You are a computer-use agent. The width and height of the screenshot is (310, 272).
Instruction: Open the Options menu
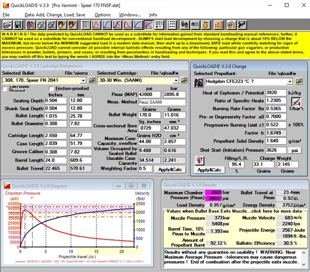click(102, 15)
